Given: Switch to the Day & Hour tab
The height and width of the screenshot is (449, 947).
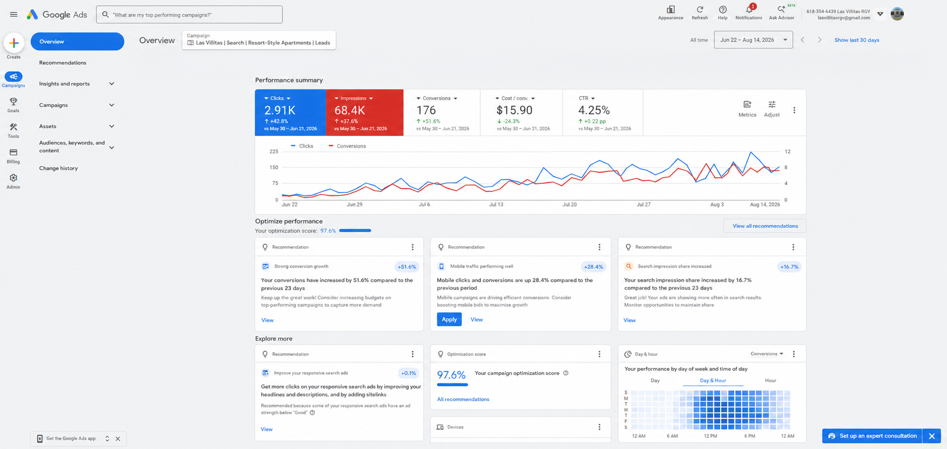Looking at the screenshot, I should point(713,381).
